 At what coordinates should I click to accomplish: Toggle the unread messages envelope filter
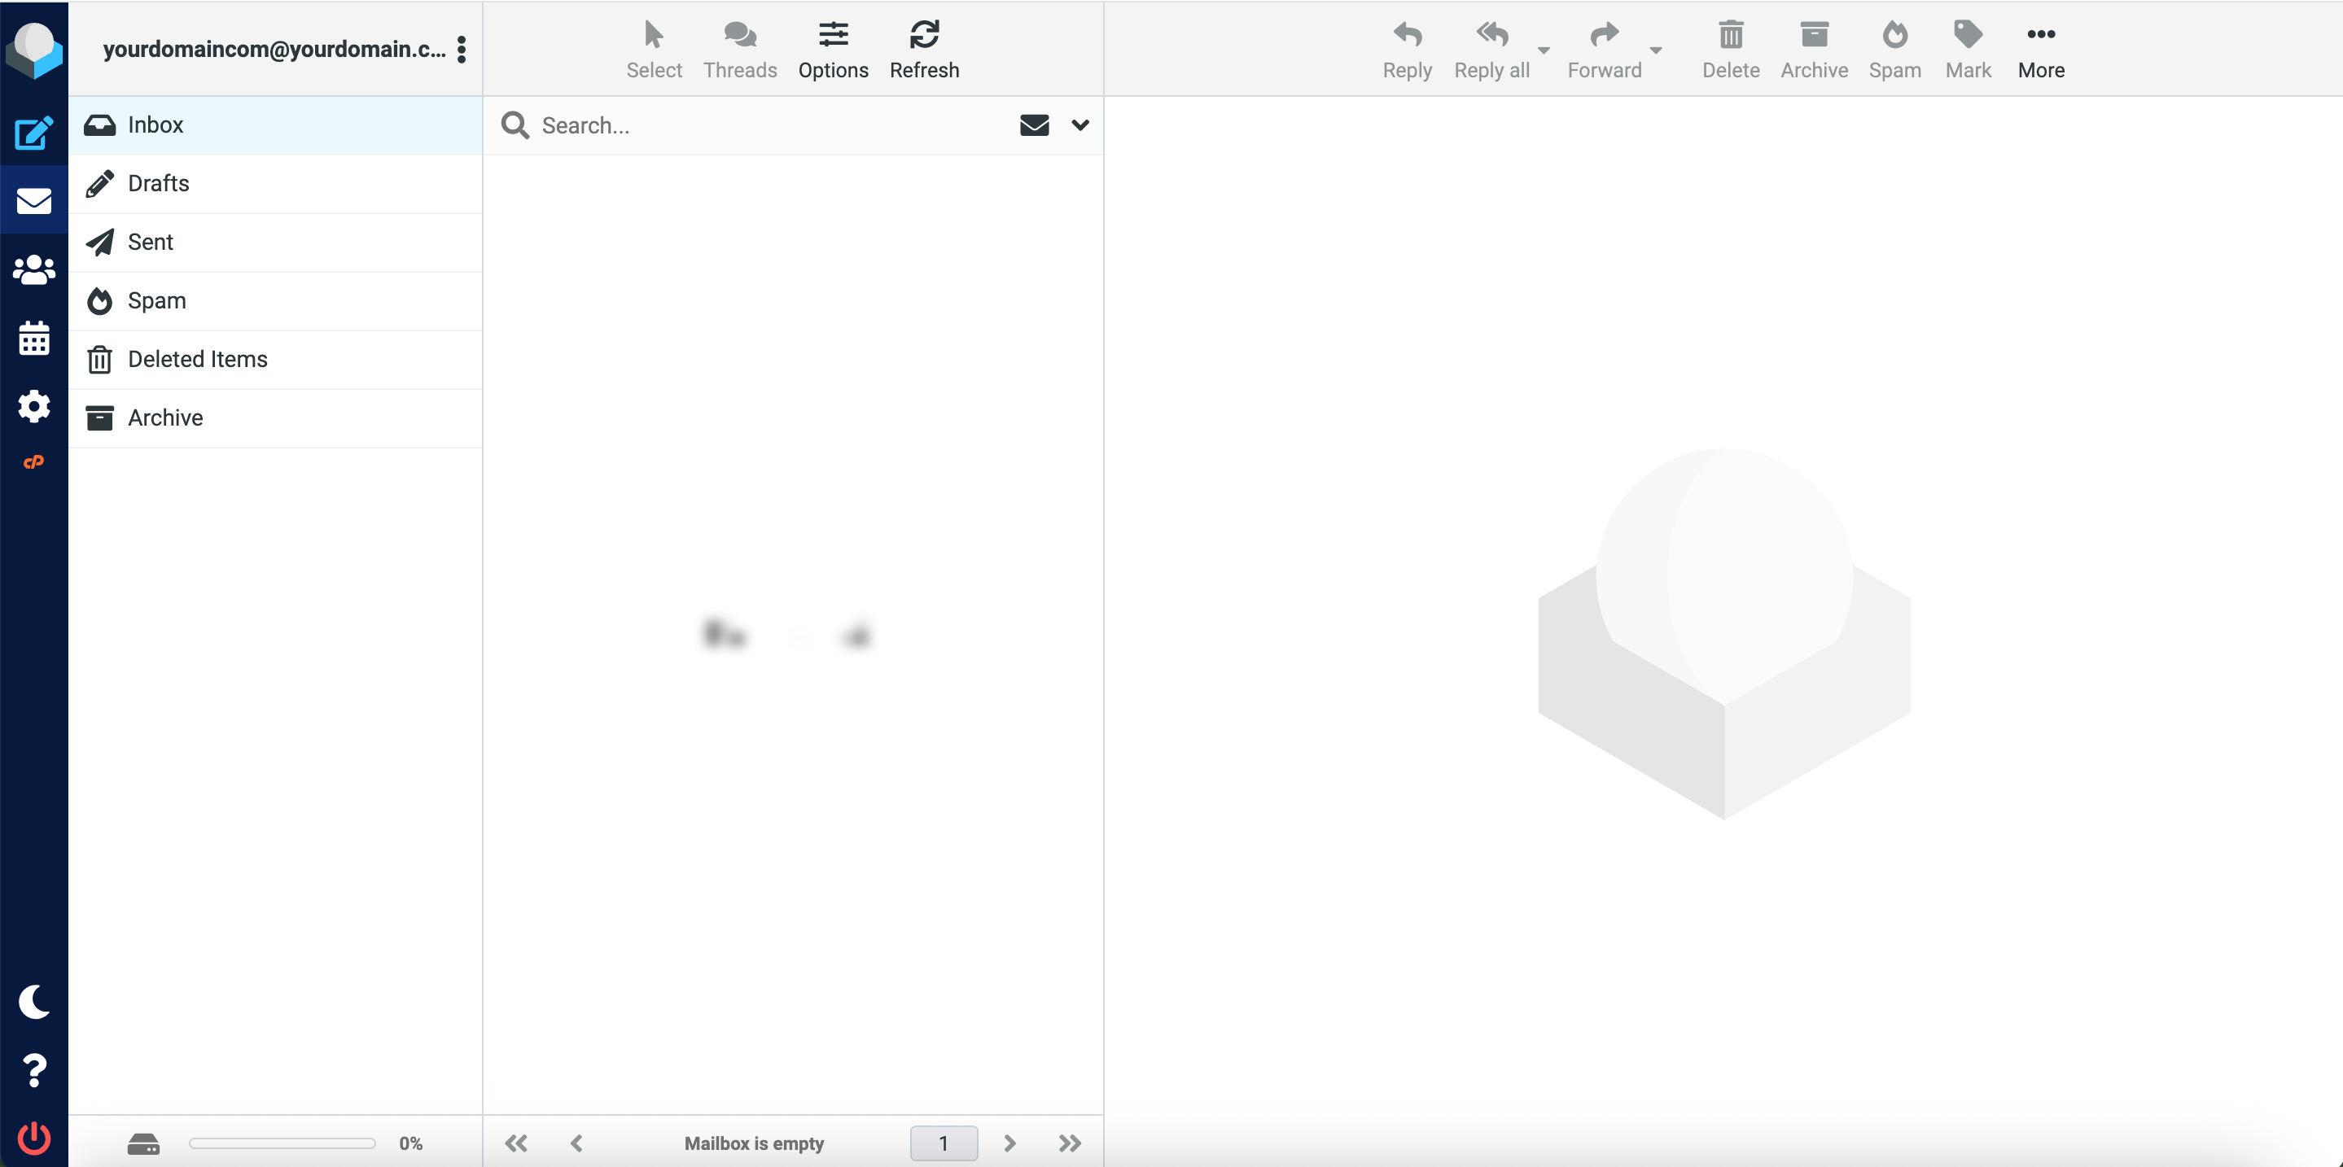pos(1034,125)
